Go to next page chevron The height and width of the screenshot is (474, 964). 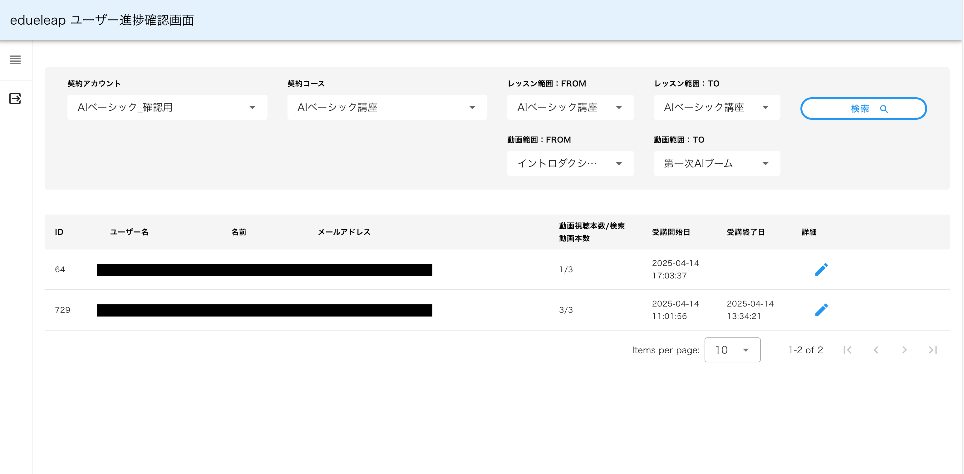click(x=904, y=350)
